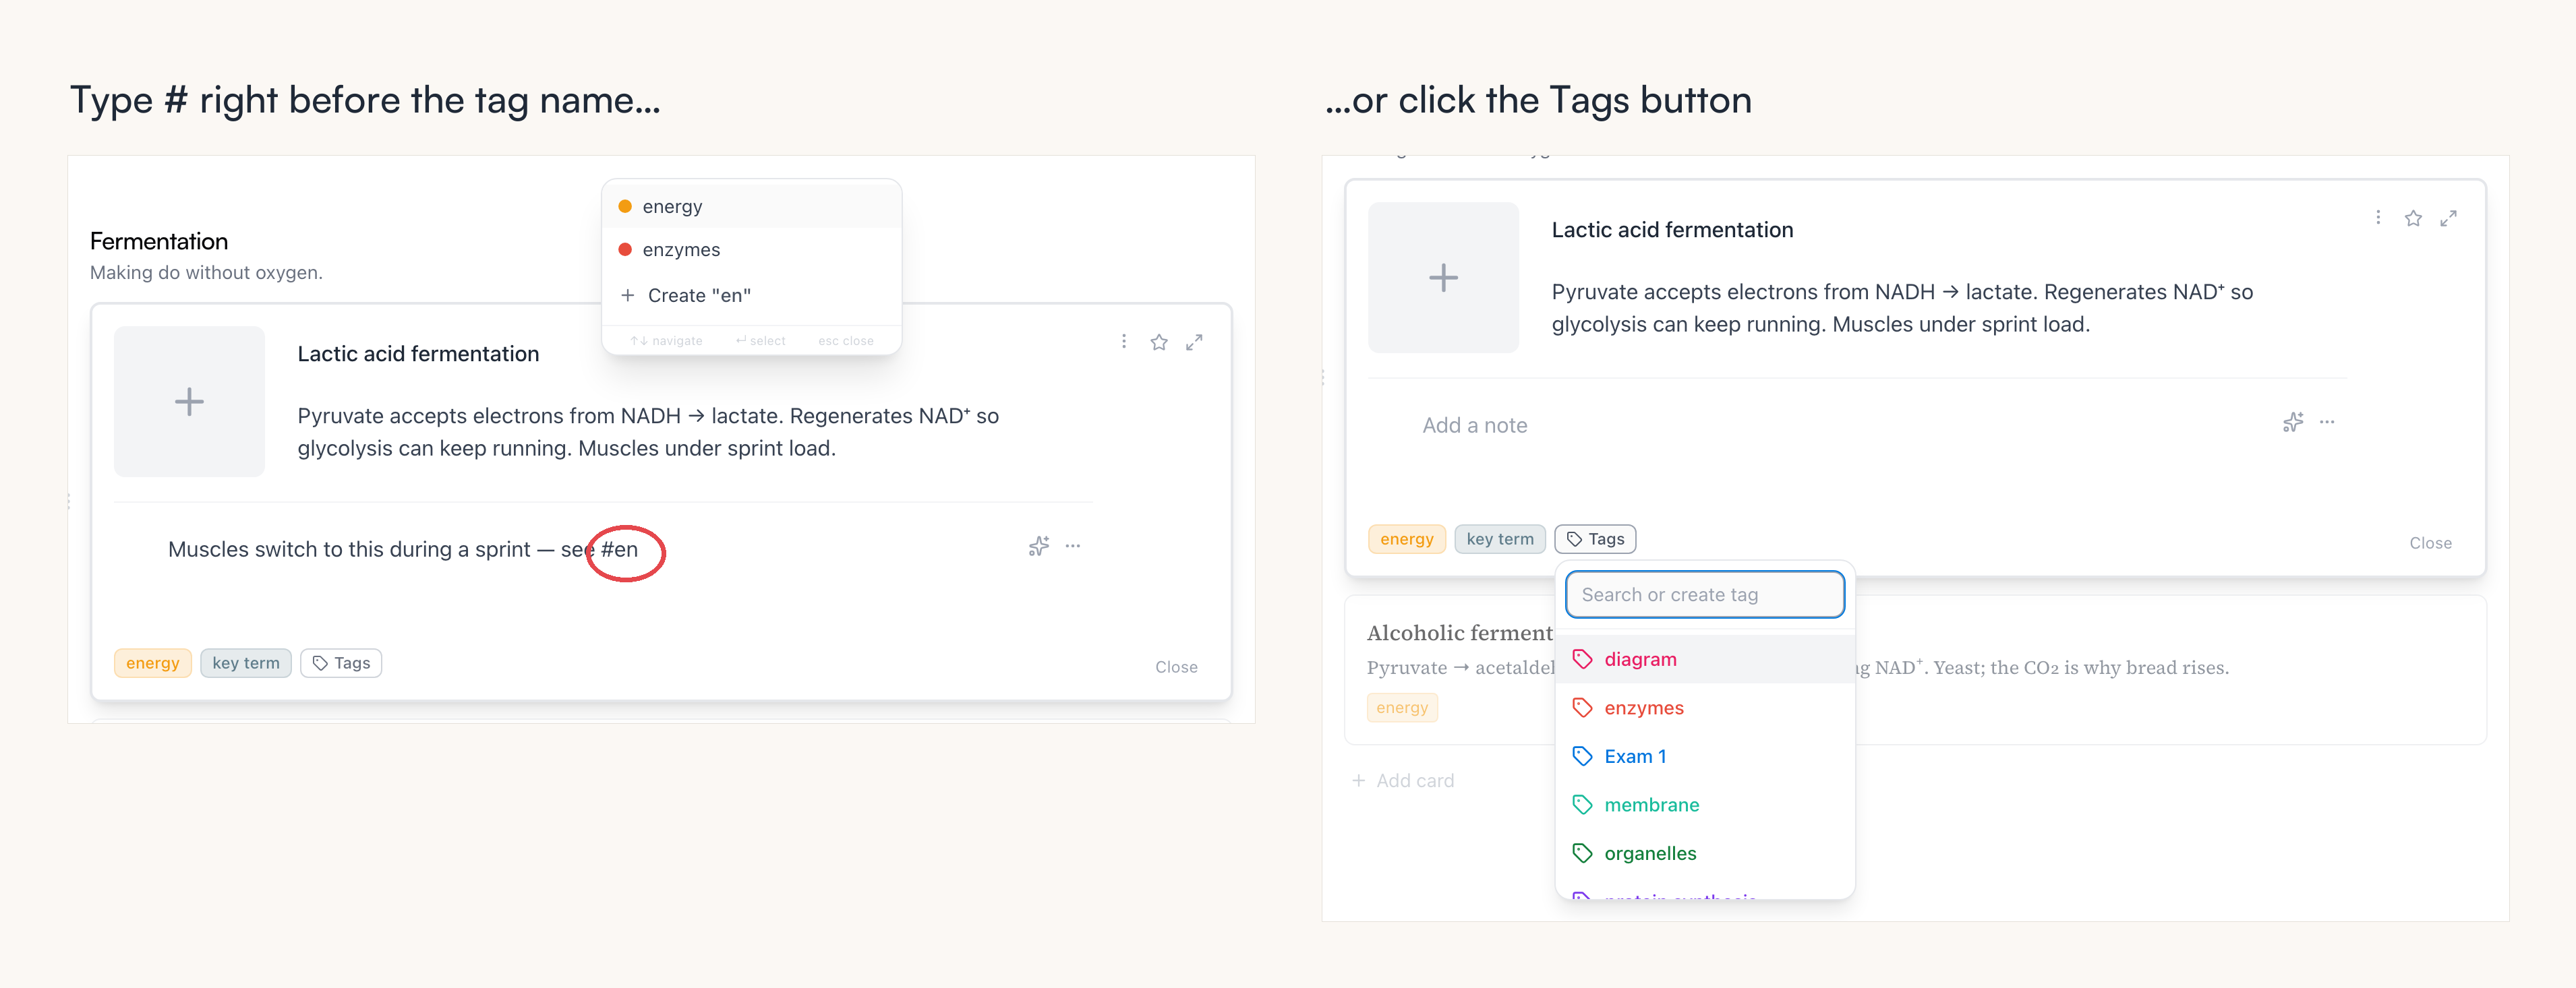
Task: Select organelles tag from the dropdown list
Action: point(1705,853)
